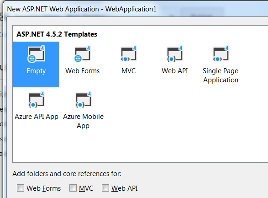Click the 'Web API' label beside its checkbox
Screen dimensions: 268x198
tap(125, 188)
